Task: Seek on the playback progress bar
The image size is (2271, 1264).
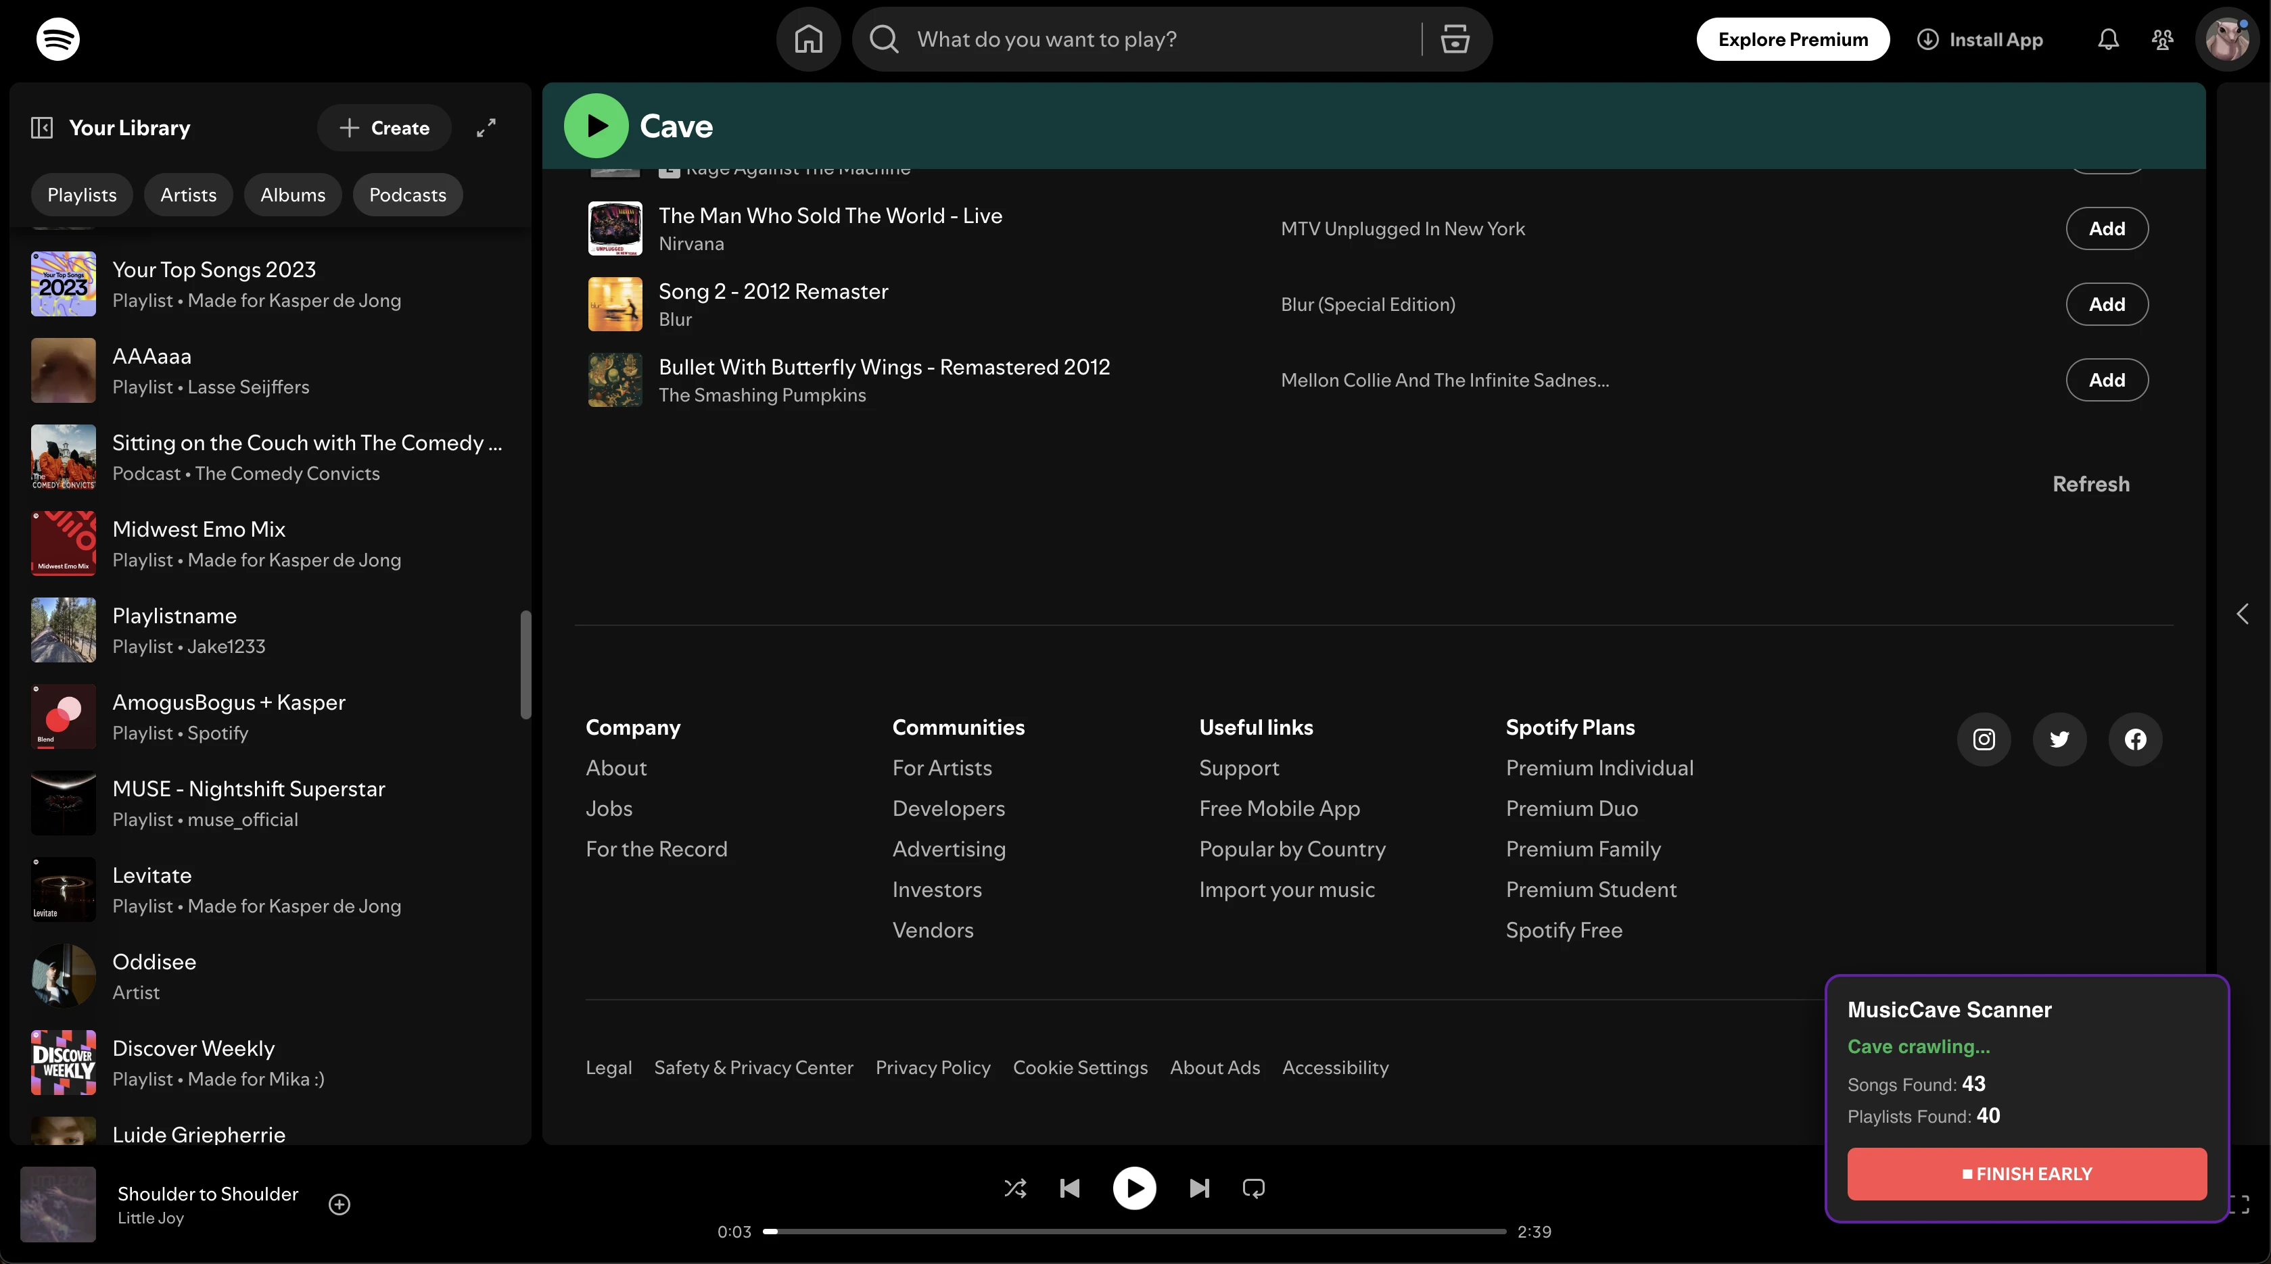Action: click(x=1133, y=1232)
